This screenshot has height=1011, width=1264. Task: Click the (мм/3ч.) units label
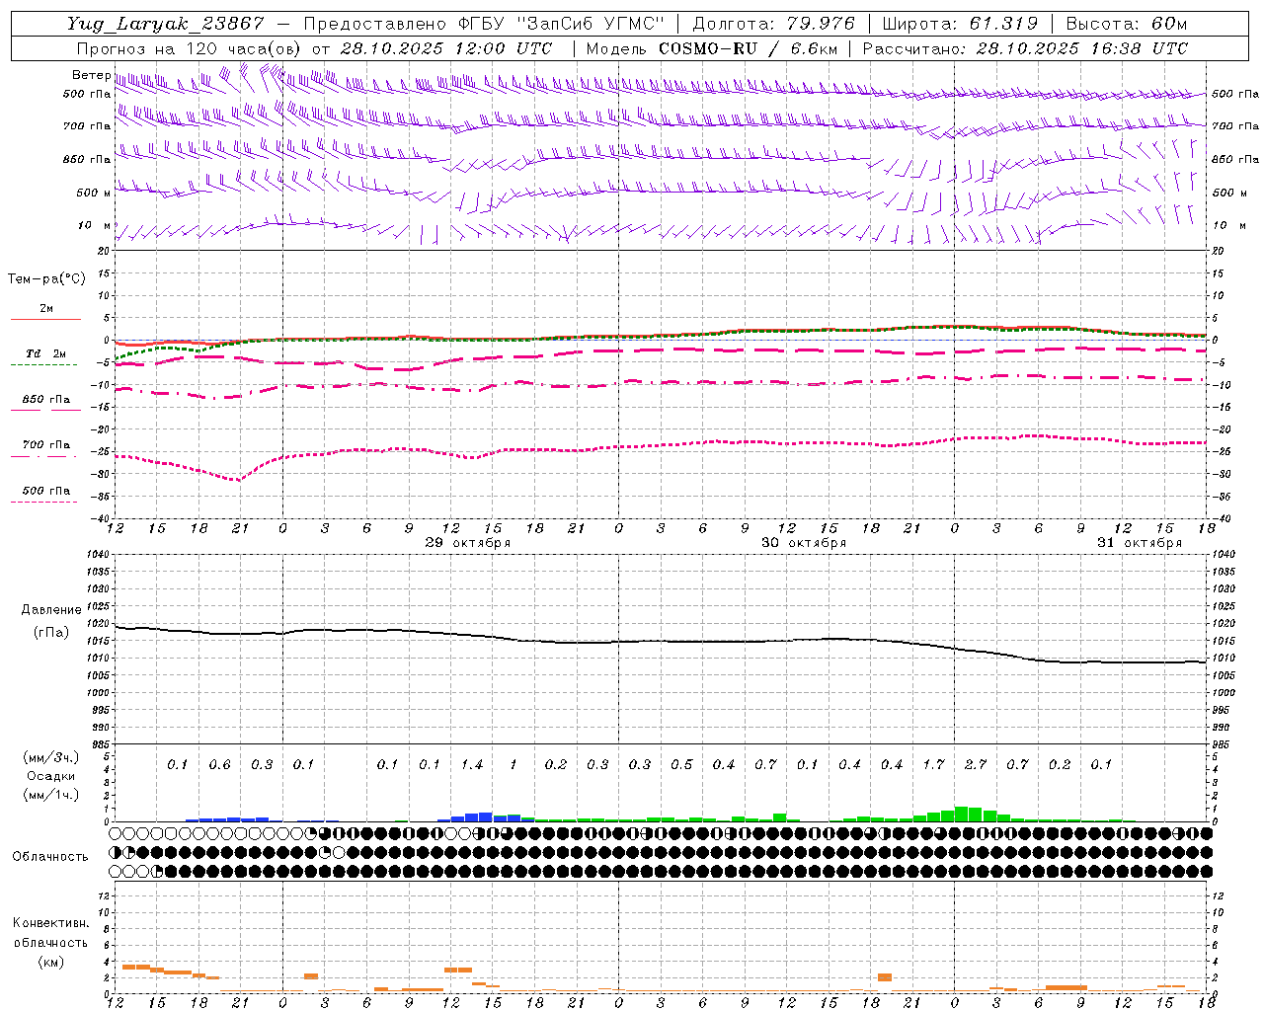50,757
